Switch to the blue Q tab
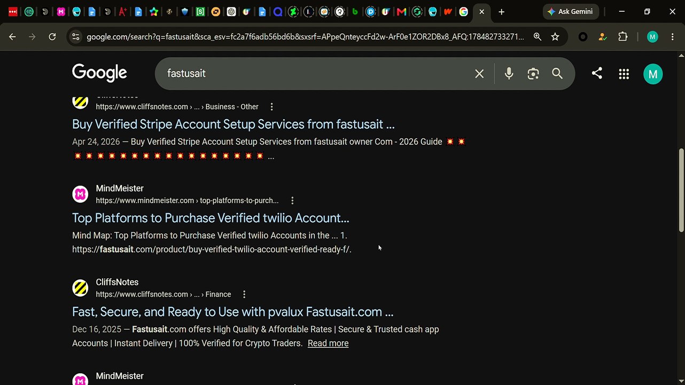 coord(277,12)
